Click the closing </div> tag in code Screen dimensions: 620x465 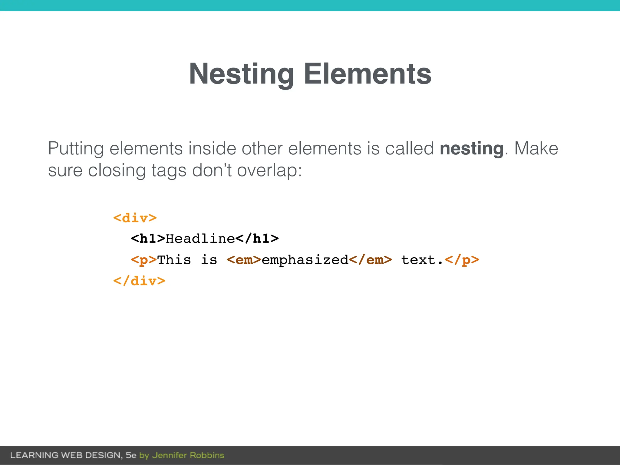pos(139,281)
